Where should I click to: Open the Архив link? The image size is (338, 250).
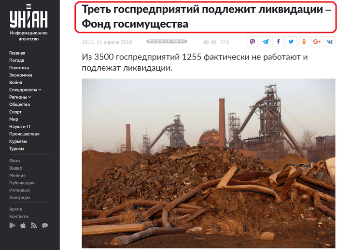15,209
